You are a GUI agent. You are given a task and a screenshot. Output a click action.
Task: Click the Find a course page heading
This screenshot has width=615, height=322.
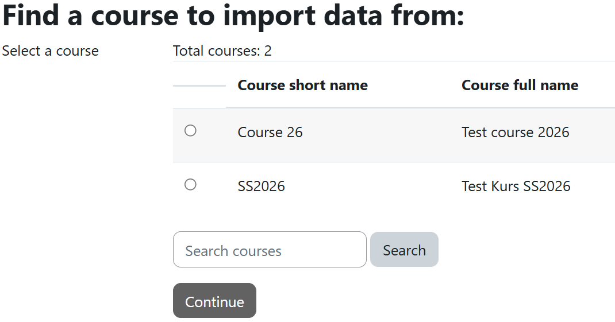pos(233,16)
